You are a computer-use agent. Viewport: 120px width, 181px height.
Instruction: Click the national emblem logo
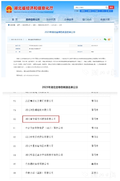(x=9, y=9)
